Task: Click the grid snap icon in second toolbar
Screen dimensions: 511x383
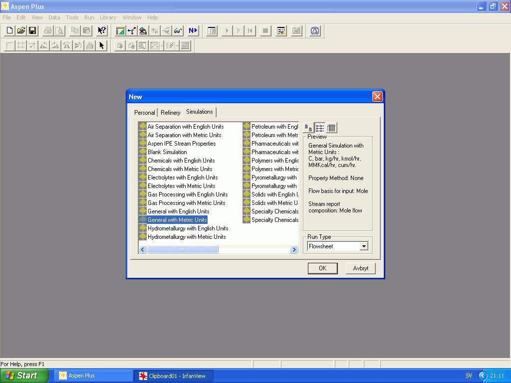Action: [x=21, y=45]
